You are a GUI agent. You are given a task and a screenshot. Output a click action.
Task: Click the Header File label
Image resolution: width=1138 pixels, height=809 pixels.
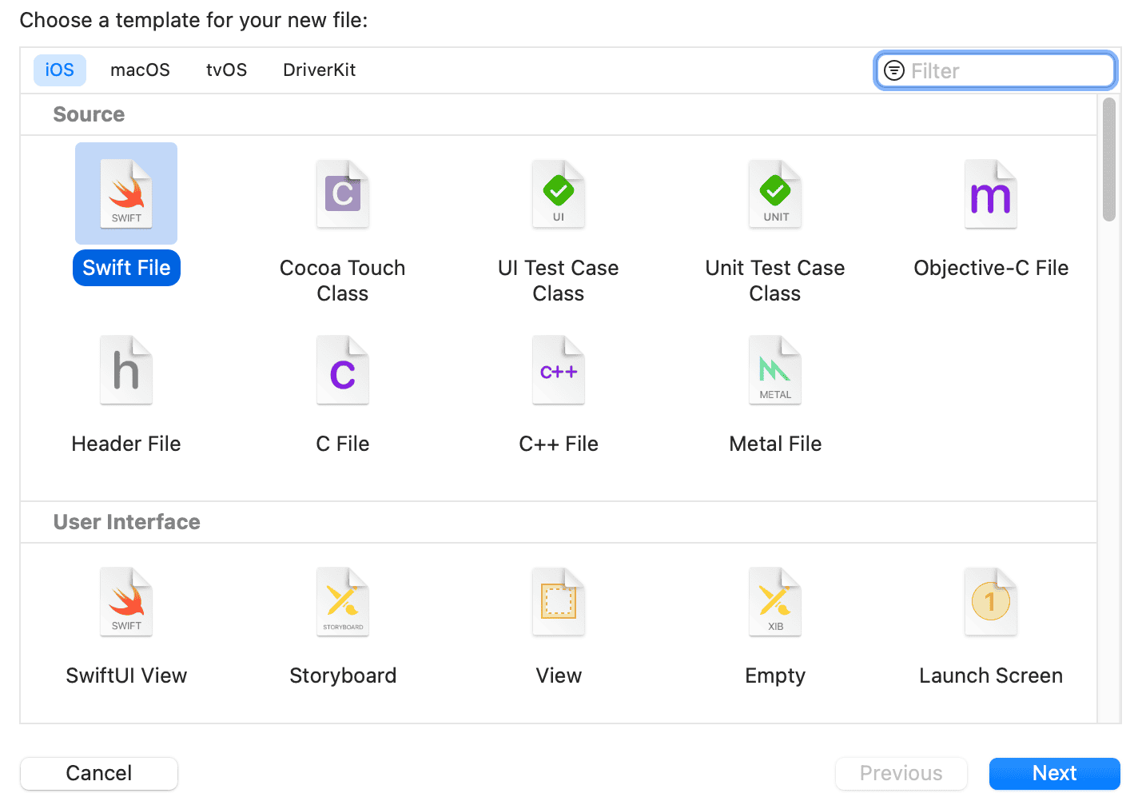point(126,444)
